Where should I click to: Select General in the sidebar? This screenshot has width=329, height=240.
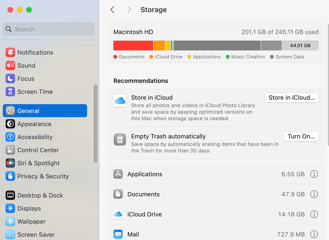coord(45,111)
